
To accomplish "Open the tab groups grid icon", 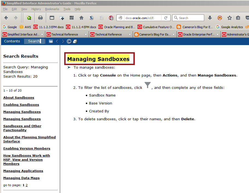I will pos(72,18).
